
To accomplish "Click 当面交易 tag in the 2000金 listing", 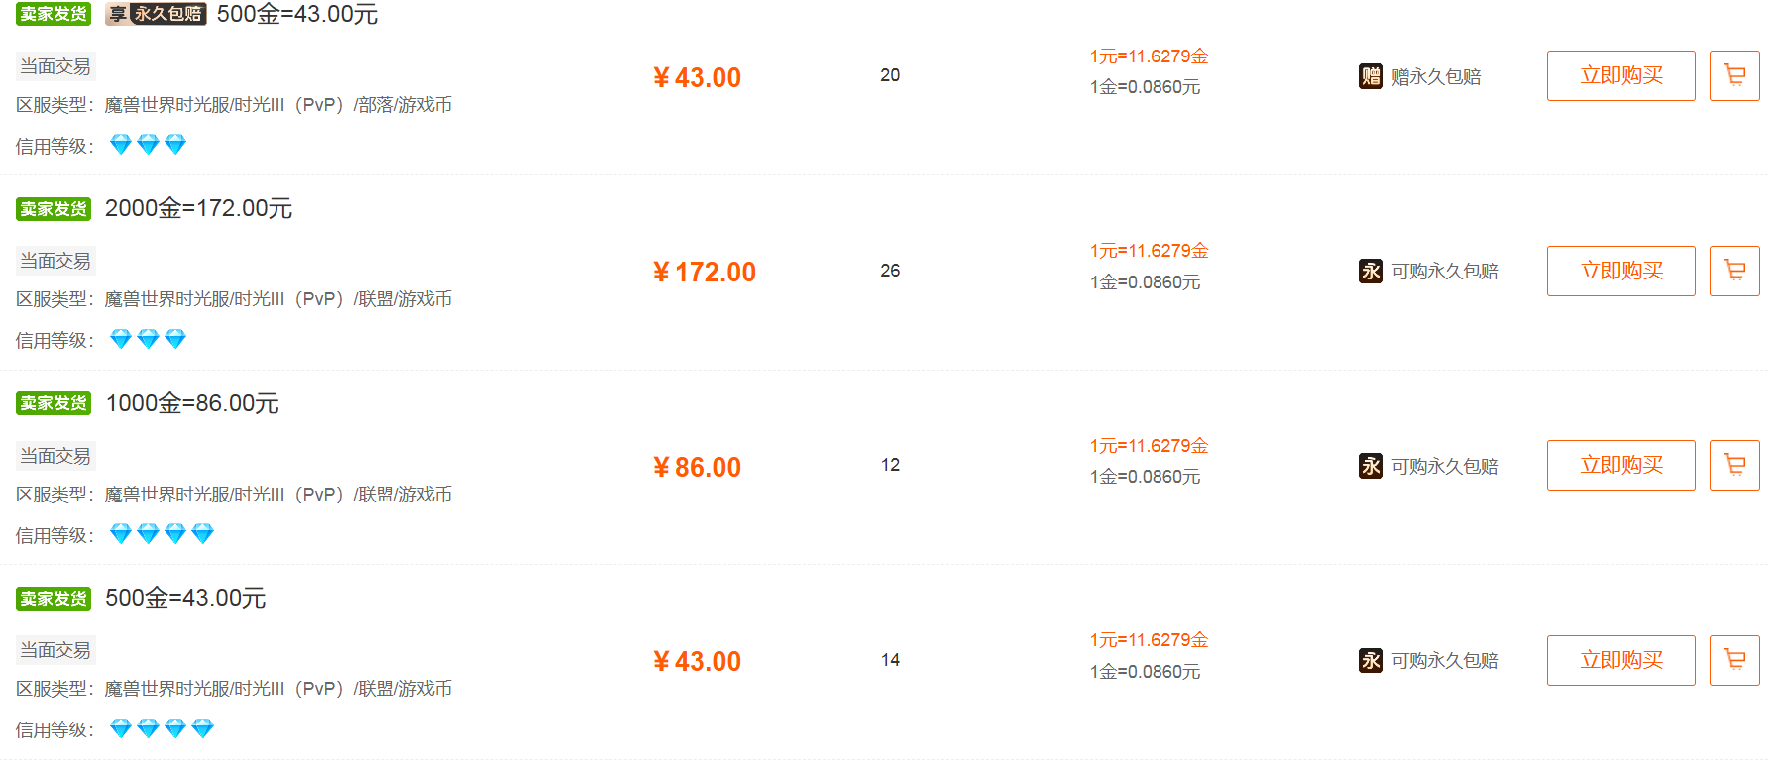I will click(x=55, y=261).
